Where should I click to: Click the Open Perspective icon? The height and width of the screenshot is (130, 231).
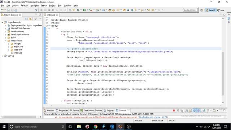pyautogui.click(x=201, y=10)
